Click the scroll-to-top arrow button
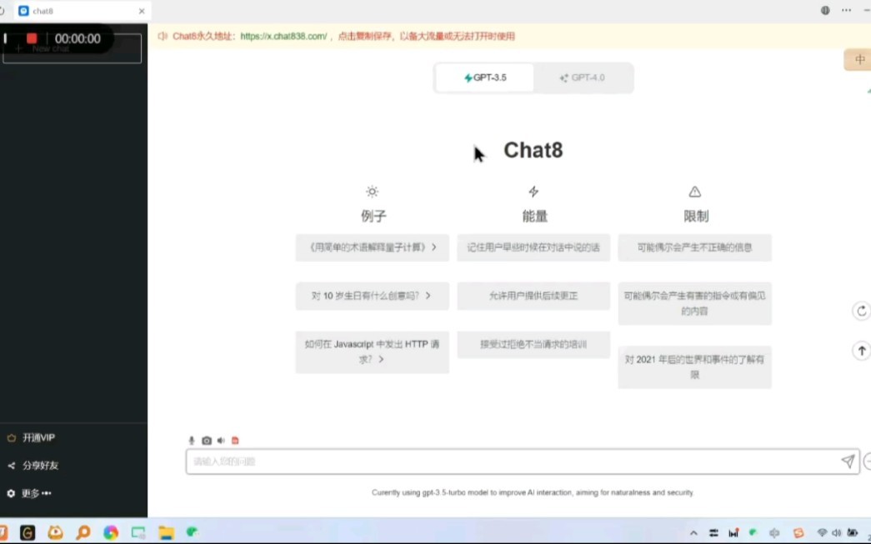The width and height of the screenshot is (871, 544). point(862,351)
